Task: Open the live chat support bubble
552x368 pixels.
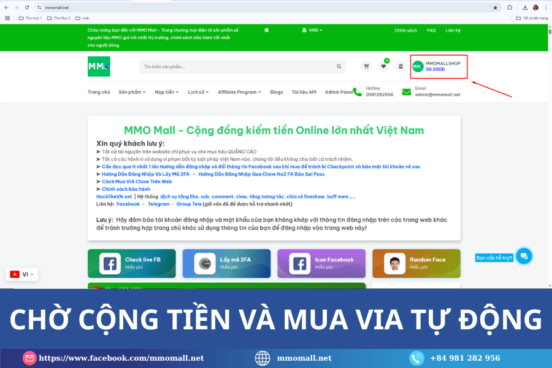Action: coord(523,256)
